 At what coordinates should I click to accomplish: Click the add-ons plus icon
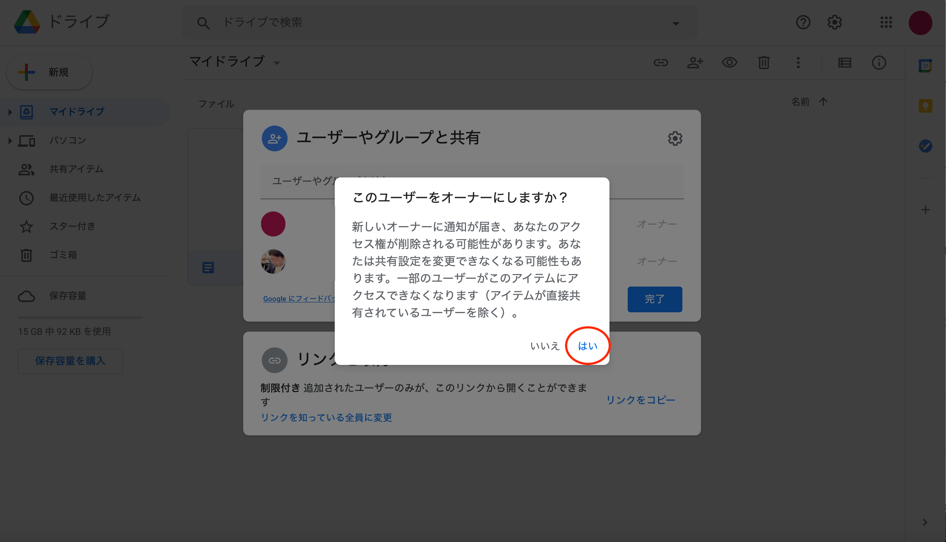(x=925, y=210)
